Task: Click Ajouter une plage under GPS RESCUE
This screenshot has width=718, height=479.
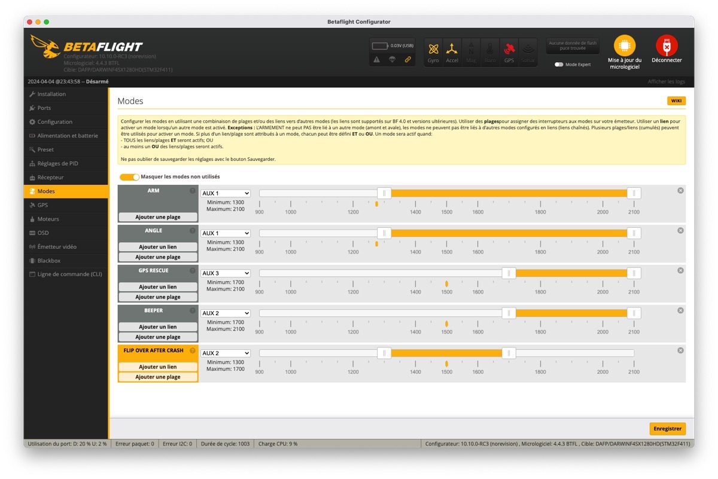Action: 158,297
